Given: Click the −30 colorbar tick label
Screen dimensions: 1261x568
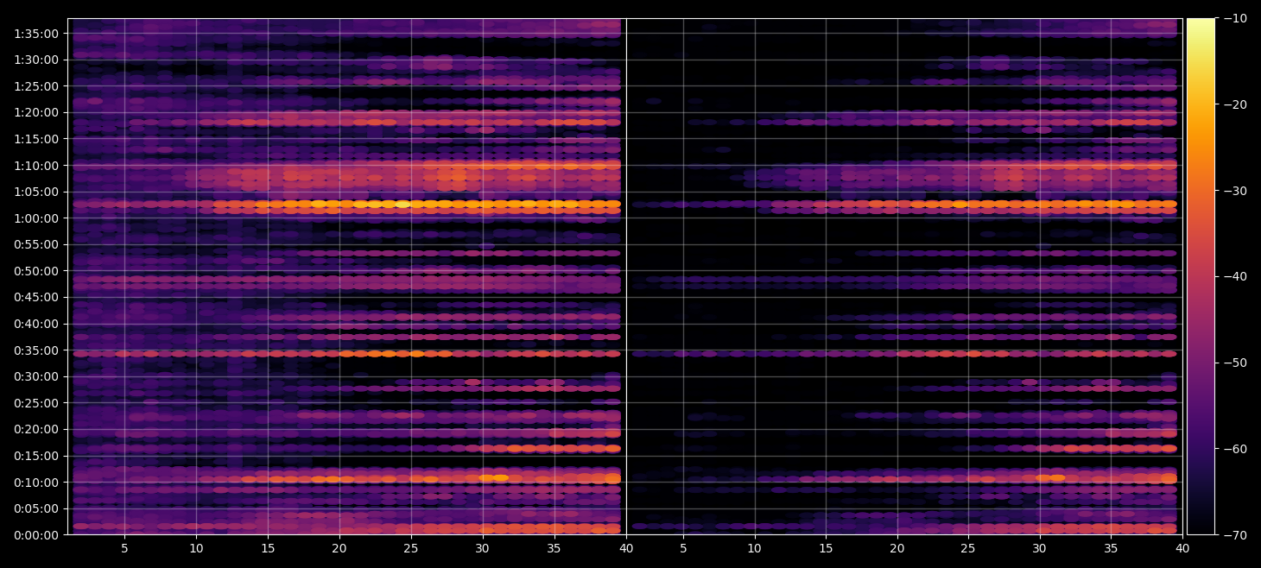Looking at the screenshot, I should [x=1235, y=191].
